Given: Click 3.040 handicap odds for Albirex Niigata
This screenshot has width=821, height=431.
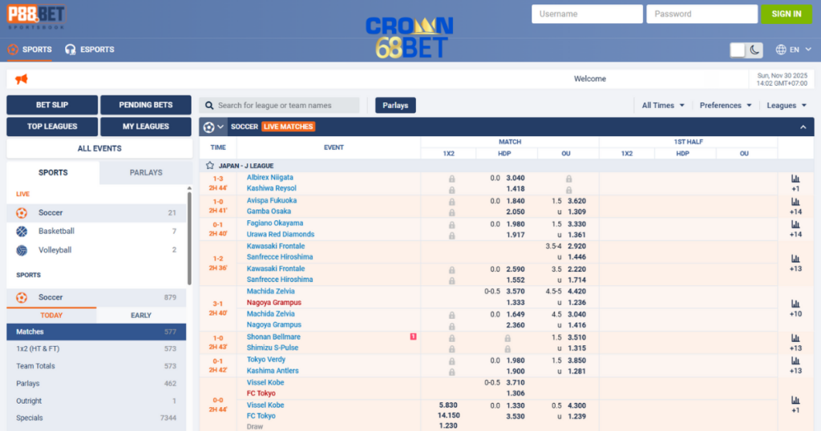Looking at the screenshot, I should [x=516, y=179].
